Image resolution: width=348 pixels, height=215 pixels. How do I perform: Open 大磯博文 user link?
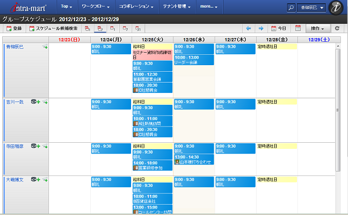[x=15, y=180]
